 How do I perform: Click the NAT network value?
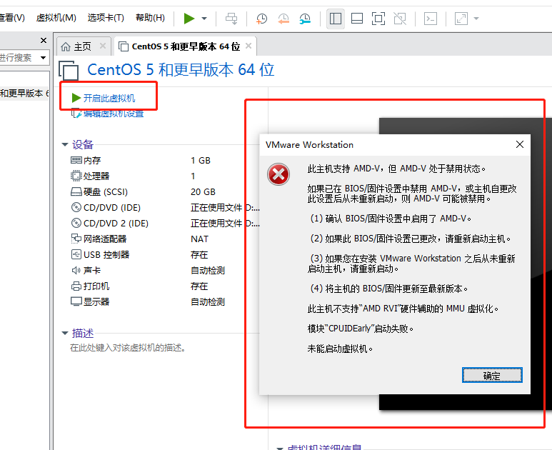pos(200,239)
